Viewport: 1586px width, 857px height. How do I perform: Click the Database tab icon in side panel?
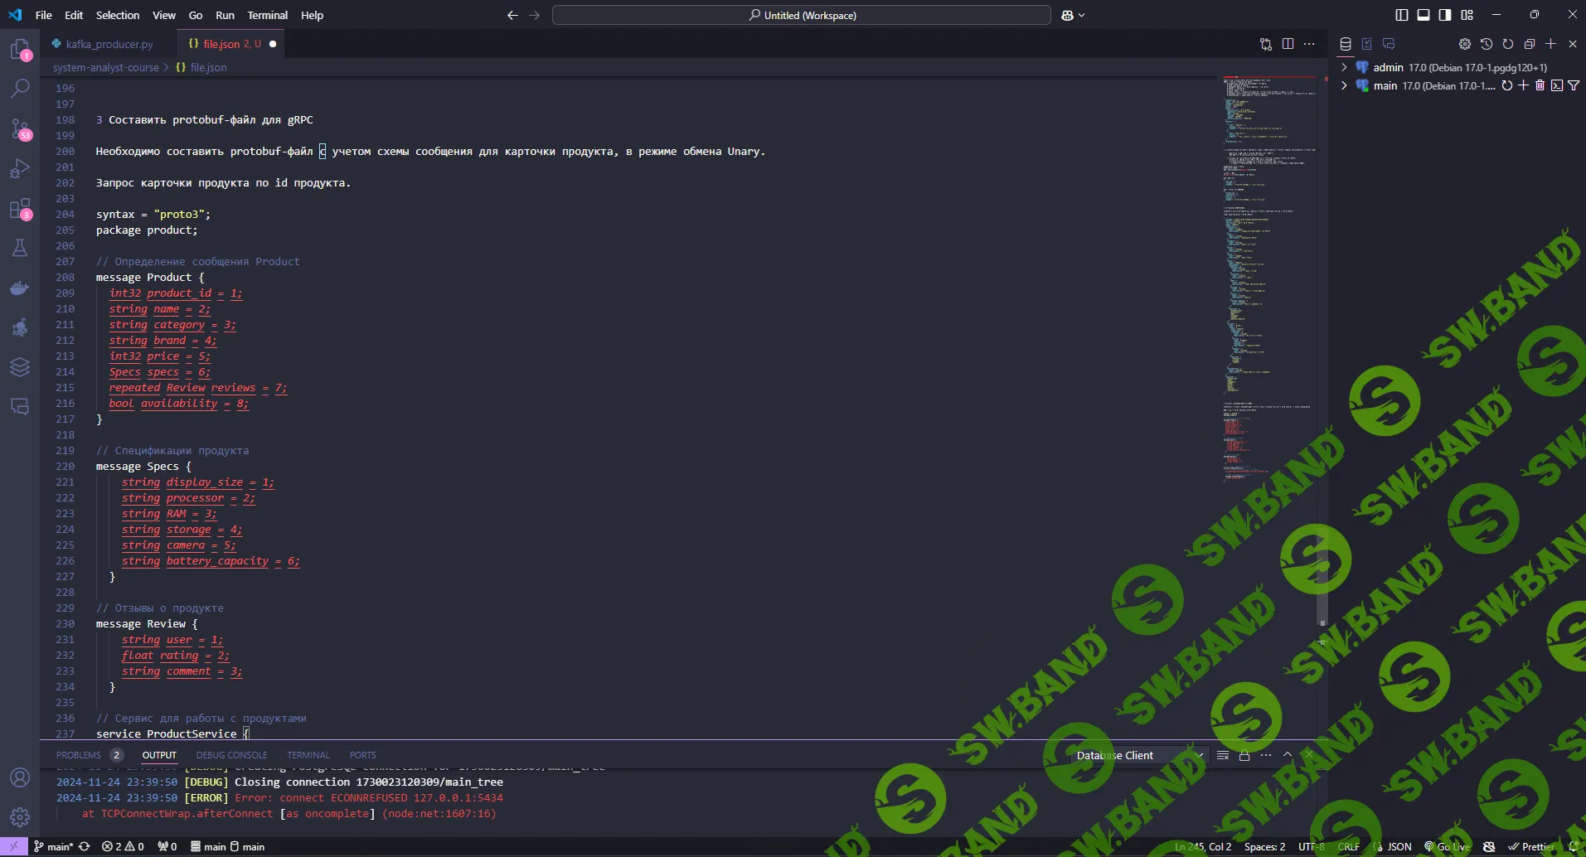click(1346, 44)
